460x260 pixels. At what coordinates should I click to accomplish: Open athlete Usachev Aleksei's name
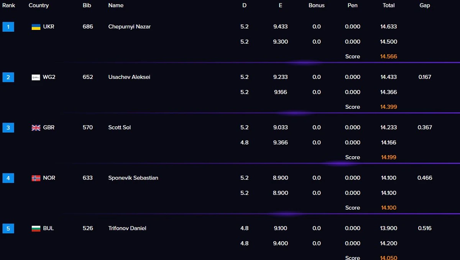tap(129, 77)
